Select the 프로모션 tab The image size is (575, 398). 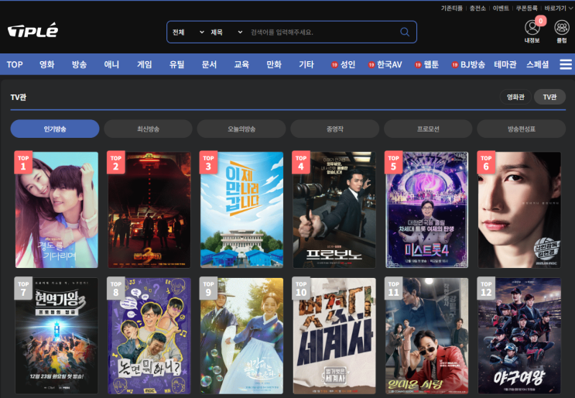point(428,129)
